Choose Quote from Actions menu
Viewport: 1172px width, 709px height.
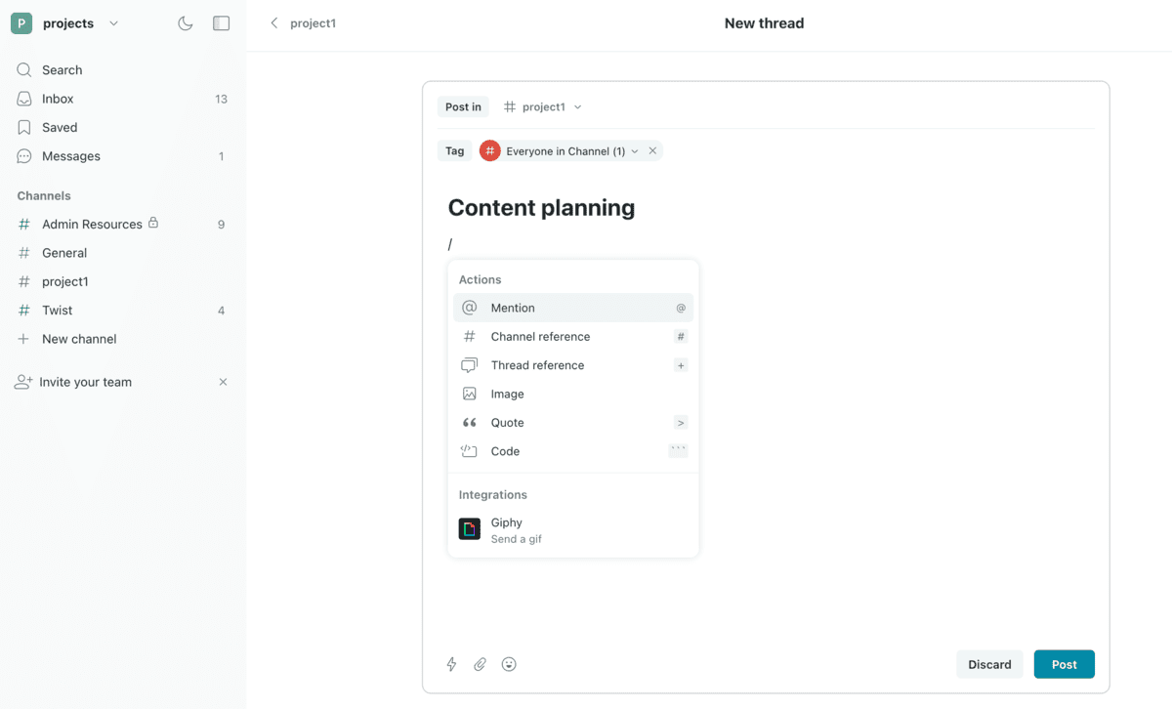[x=573, y=423]
